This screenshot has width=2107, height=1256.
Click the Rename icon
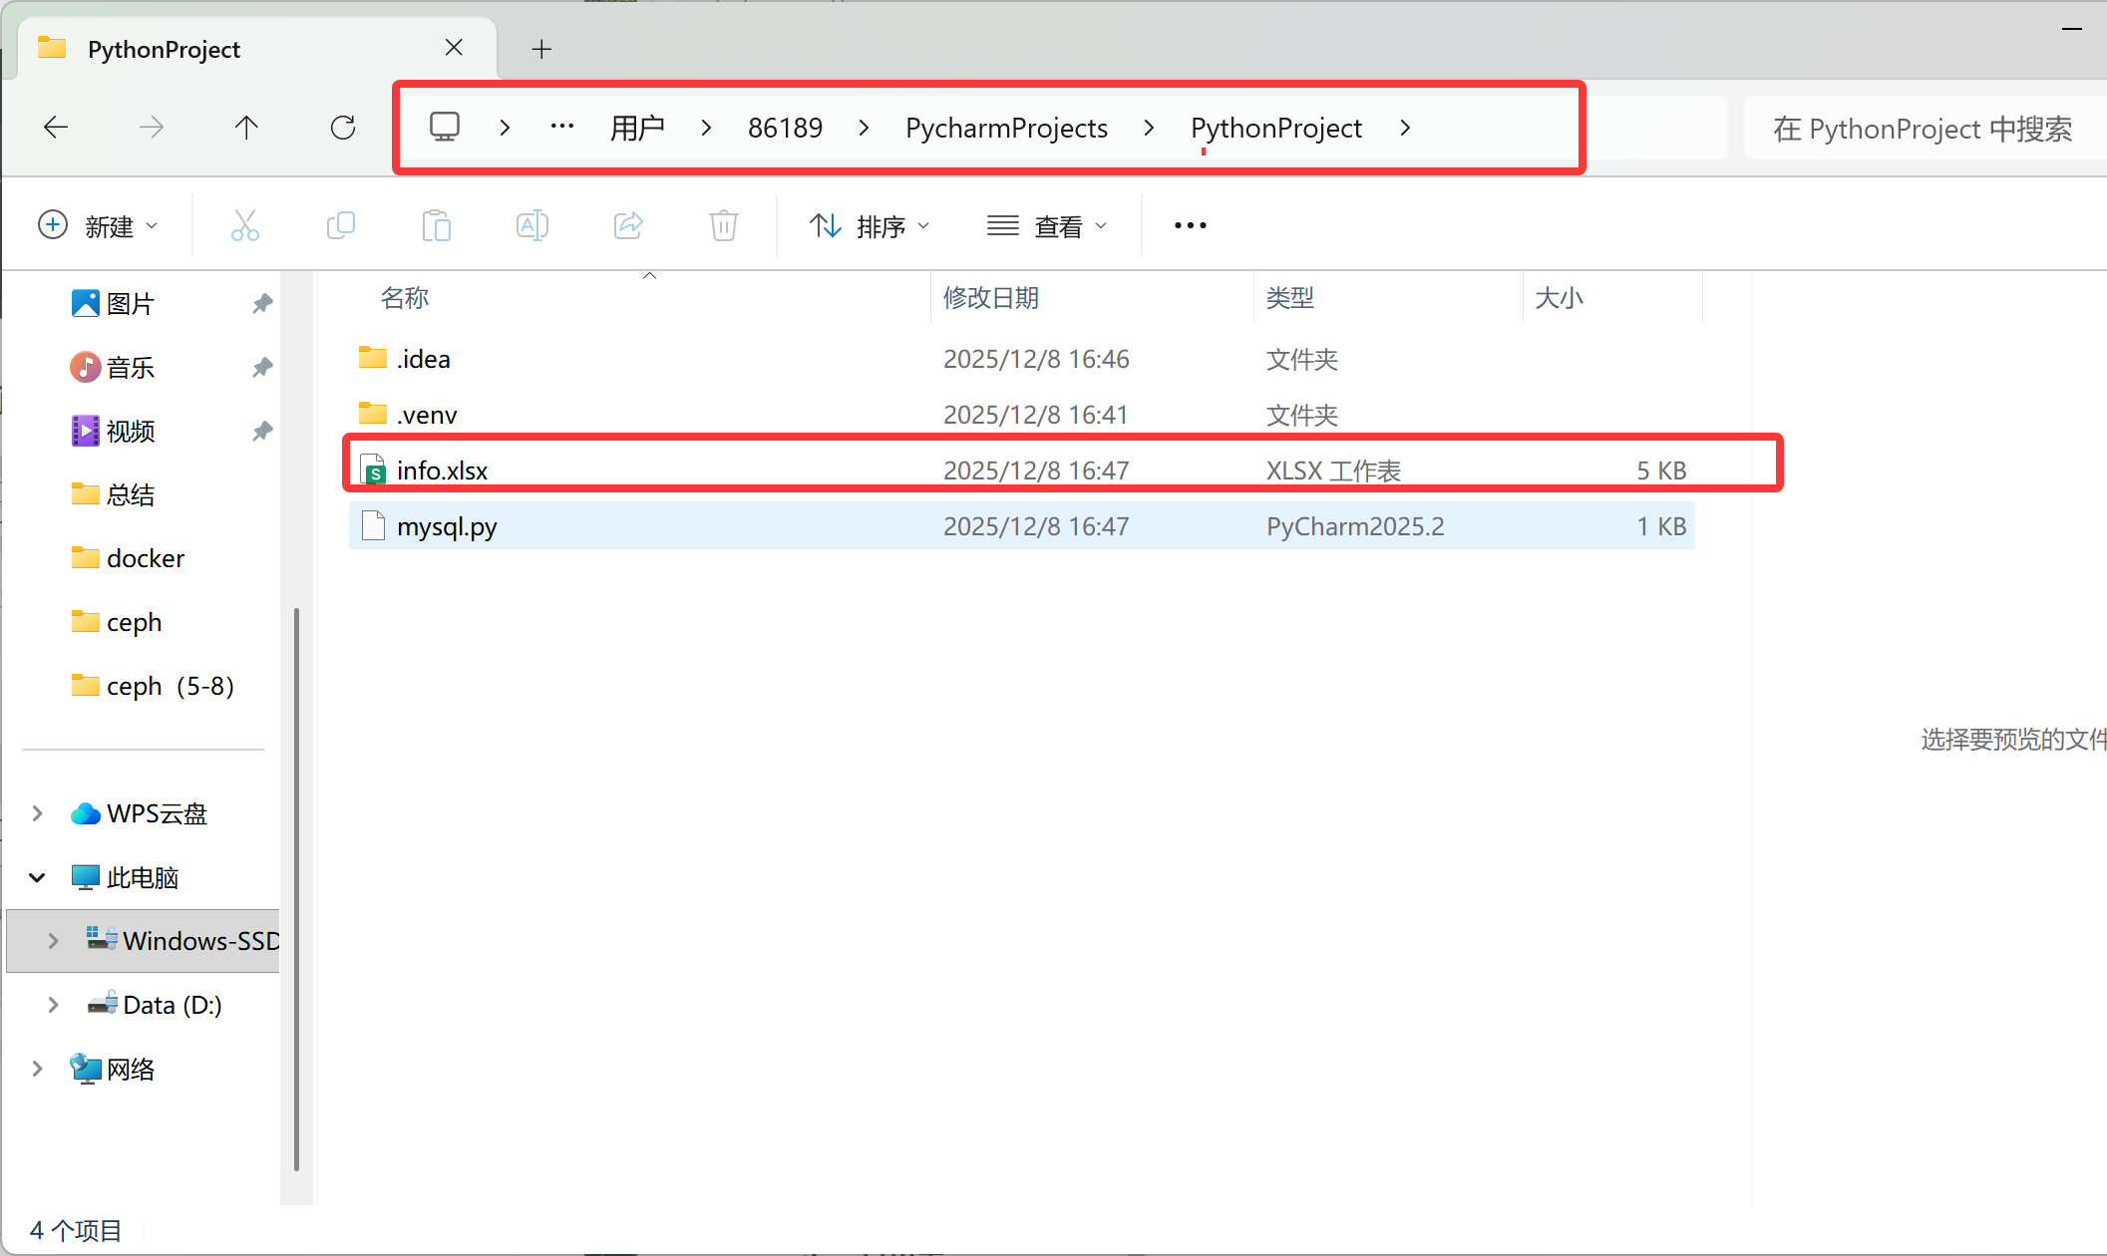tap(531, 226)
